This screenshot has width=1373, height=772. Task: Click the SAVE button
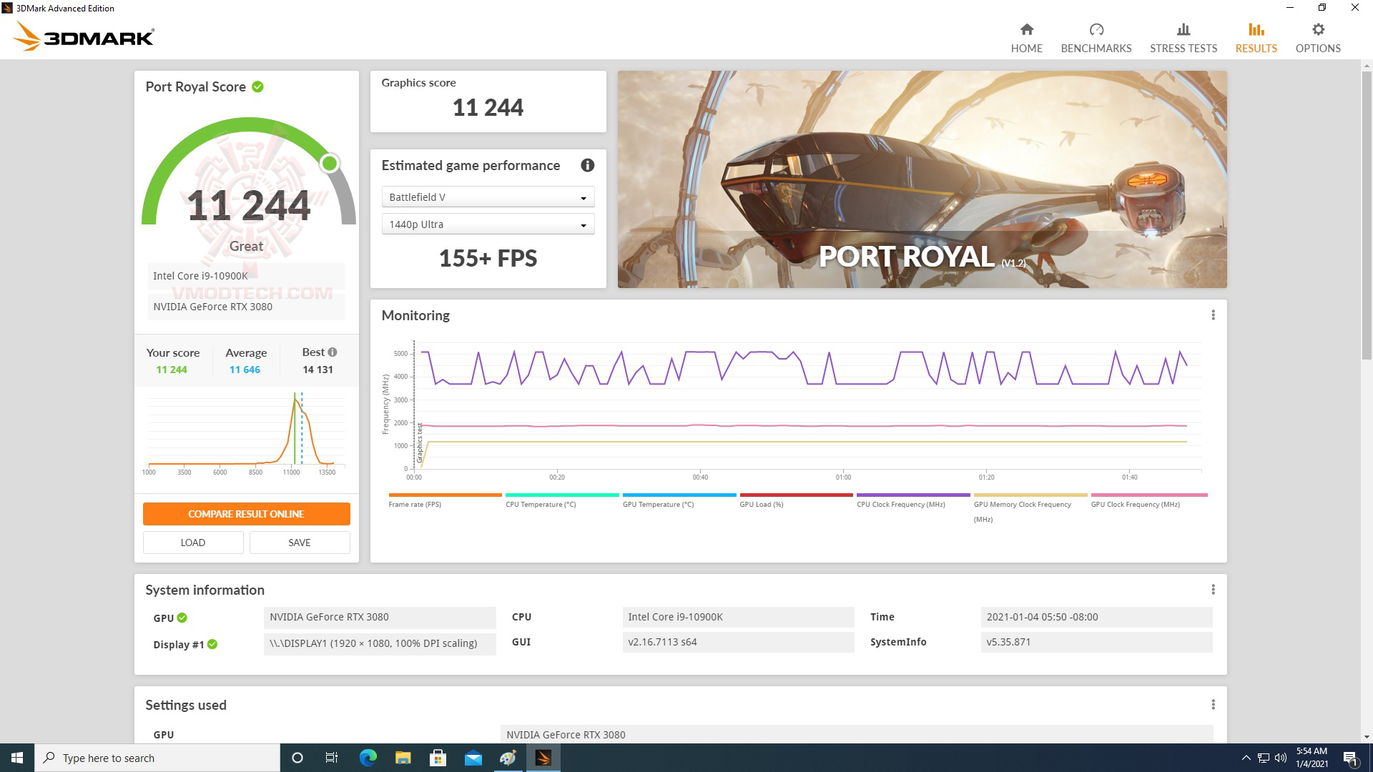click(299, 542)
